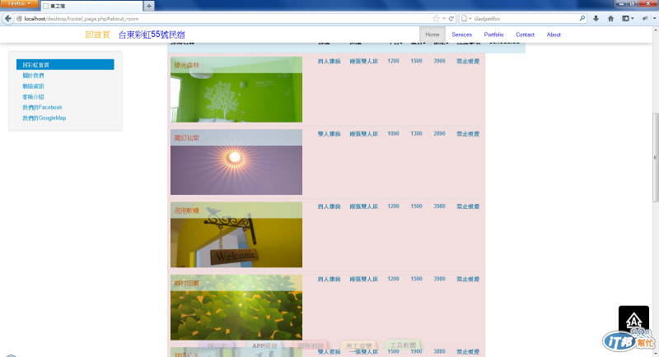659x357 pixels.
Task: Click price 3900 in the 綠光森林 row
Action: 439,61
